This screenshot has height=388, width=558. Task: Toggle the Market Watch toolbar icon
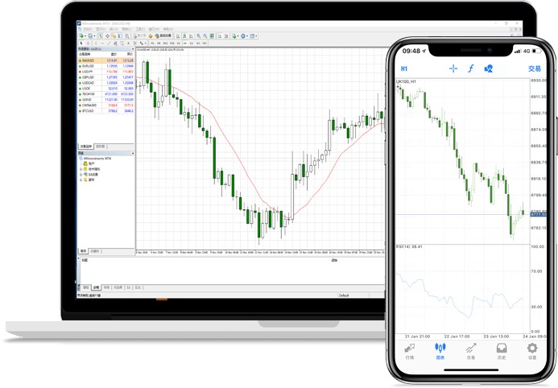(101, 36)
